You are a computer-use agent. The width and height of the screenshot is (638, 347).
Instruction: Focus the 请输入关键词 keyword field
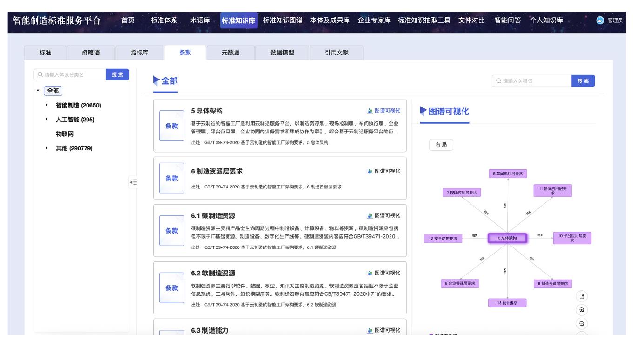coord(531,80)
